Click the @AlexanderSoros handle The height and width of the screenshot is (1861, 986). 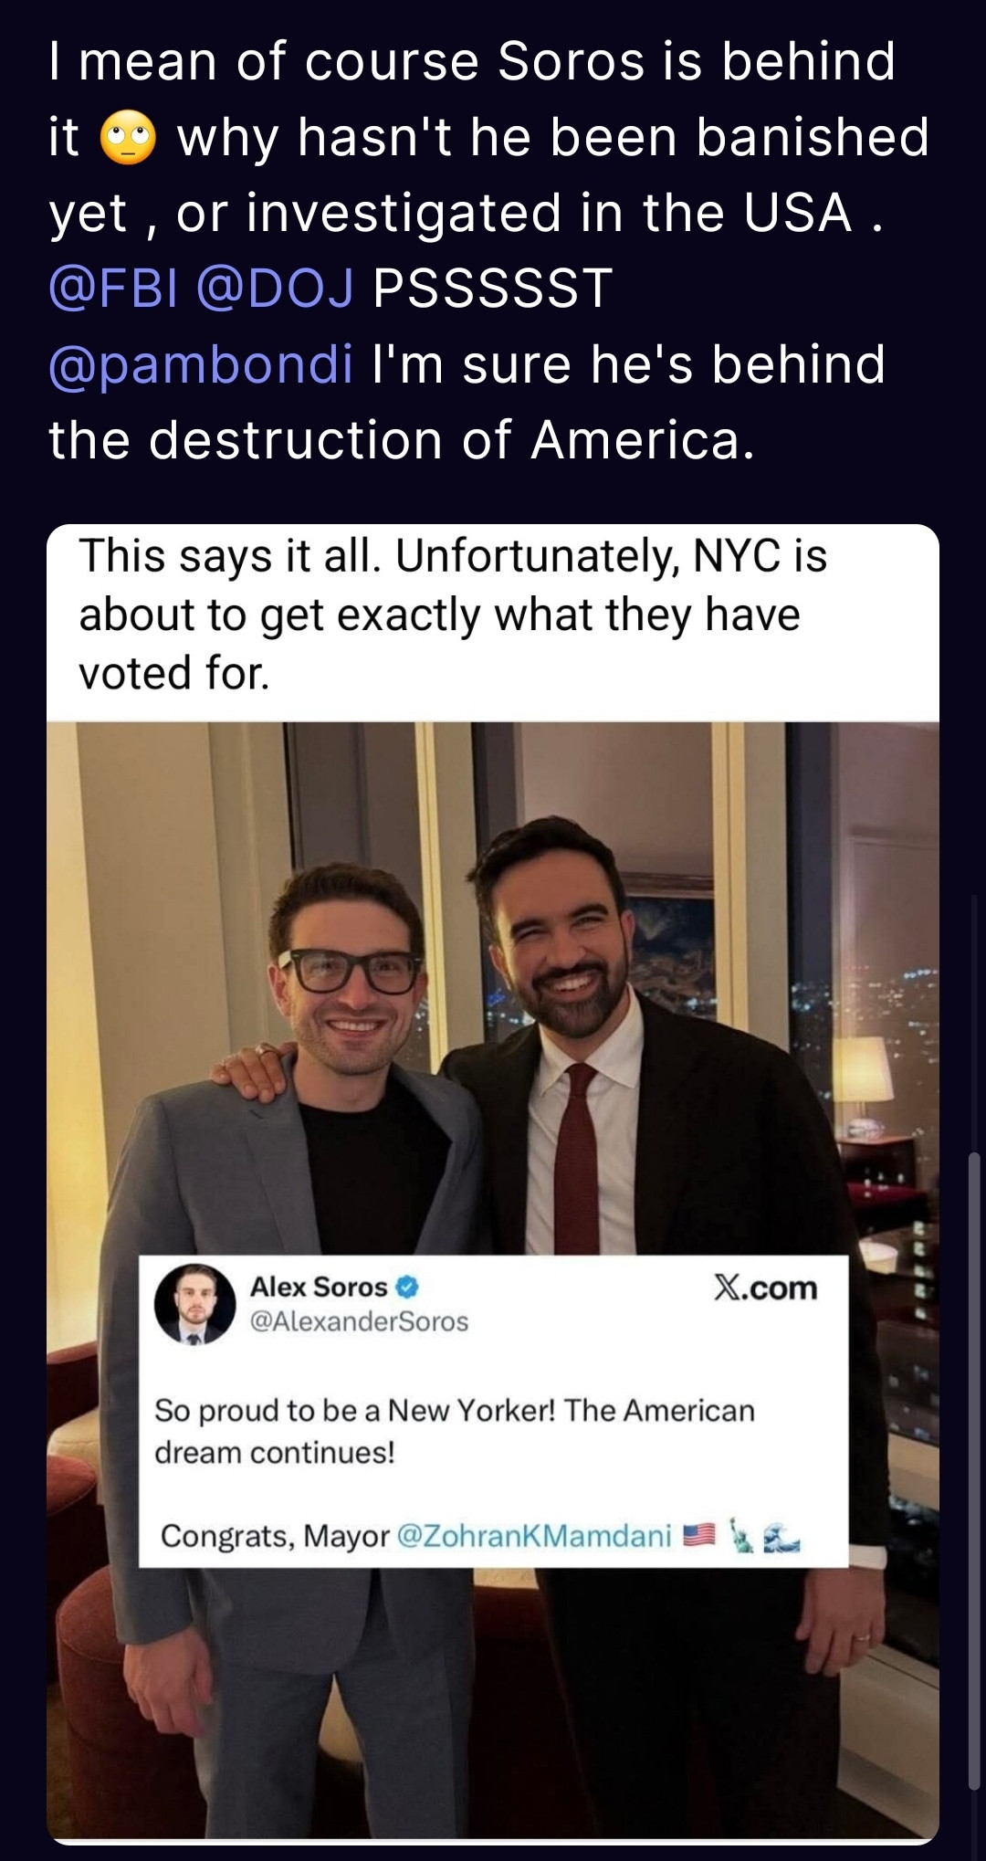coord(359,1321)
